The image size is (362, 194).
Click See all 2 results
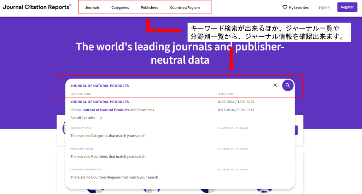coord(83,118)
